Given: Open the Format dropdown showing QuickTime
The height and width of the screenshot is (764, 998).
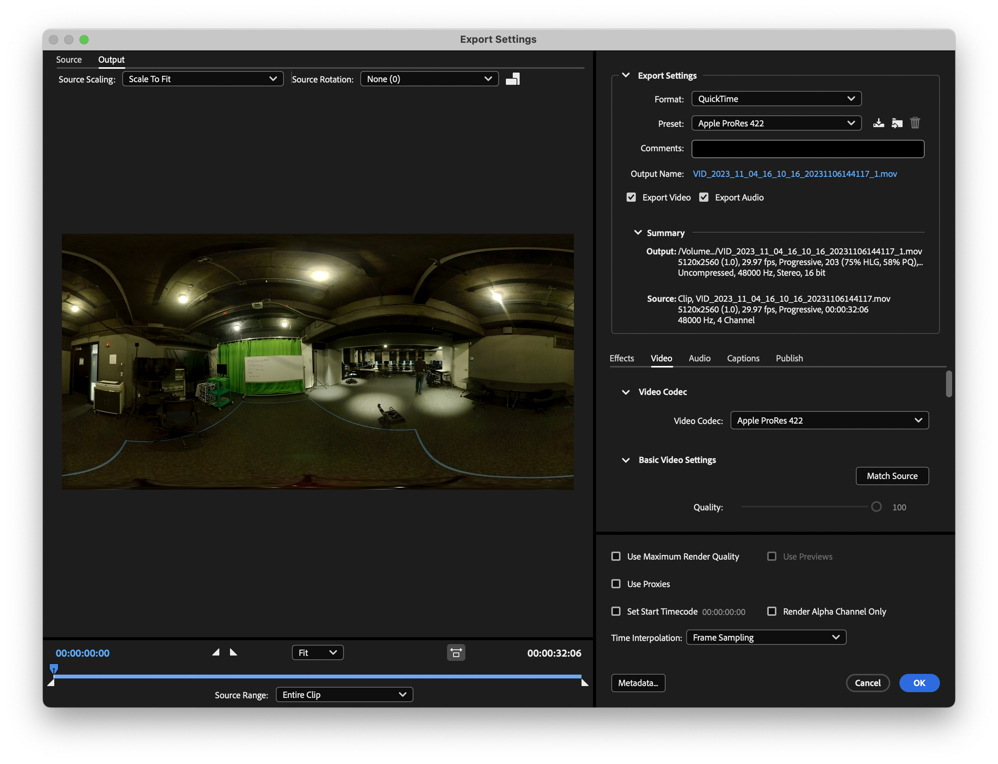Looking at the screenshot, I should point(776,99).
